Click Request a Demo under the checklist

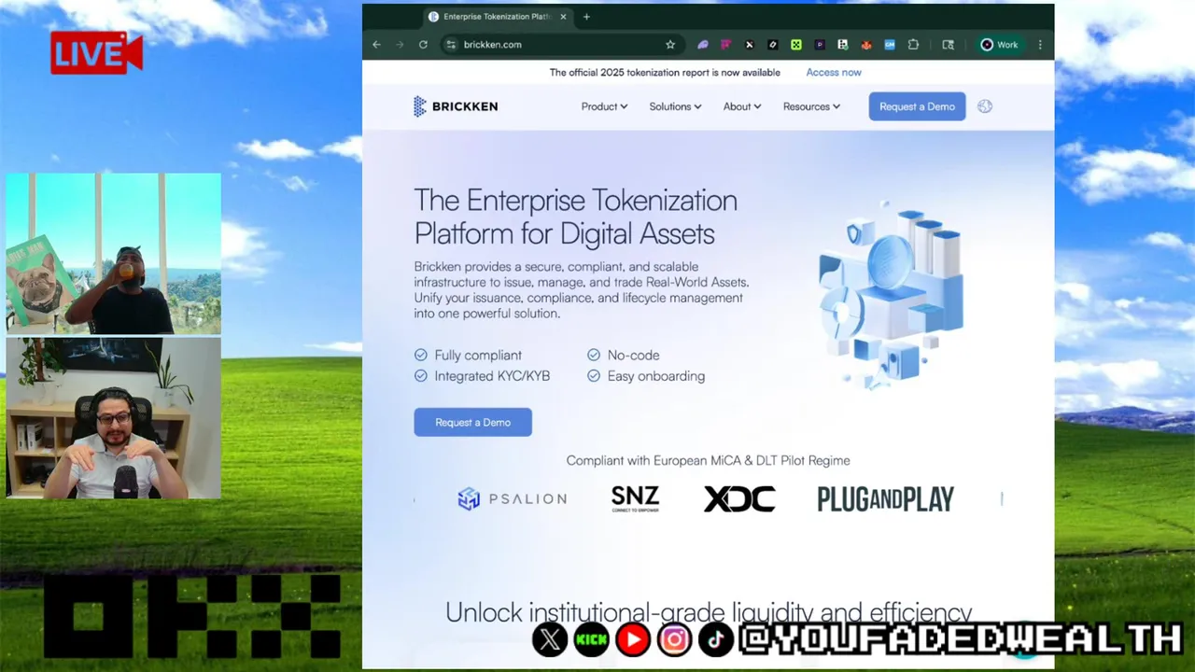point(473,422)
